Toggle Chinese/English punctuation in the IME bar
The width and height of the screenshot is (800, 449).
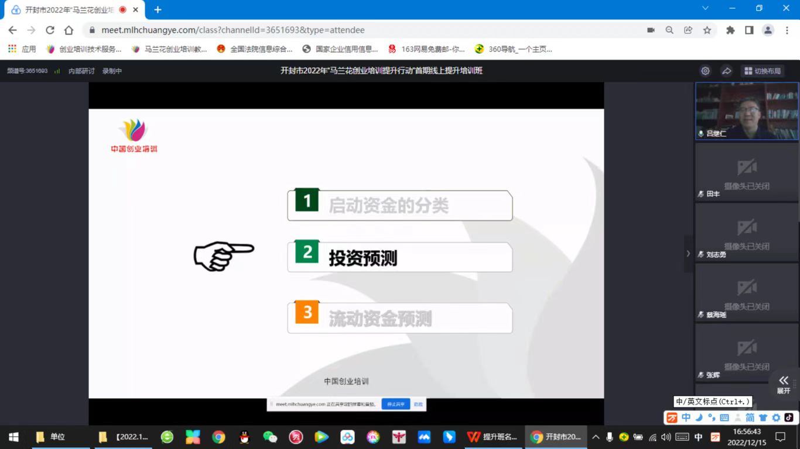click(x=712, y=417)
